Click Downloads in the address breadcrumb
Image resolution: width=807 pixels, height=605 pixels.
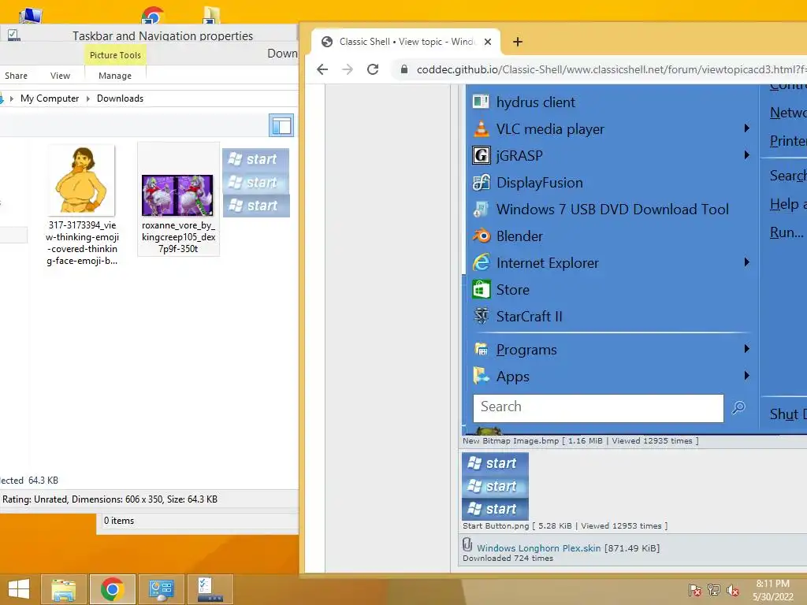tap(120, 98)
